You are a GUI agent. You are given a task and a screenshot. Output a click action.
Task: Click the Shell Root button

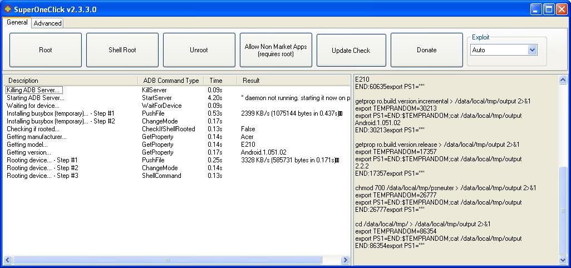pyautogui.click(x=122, y=50)
